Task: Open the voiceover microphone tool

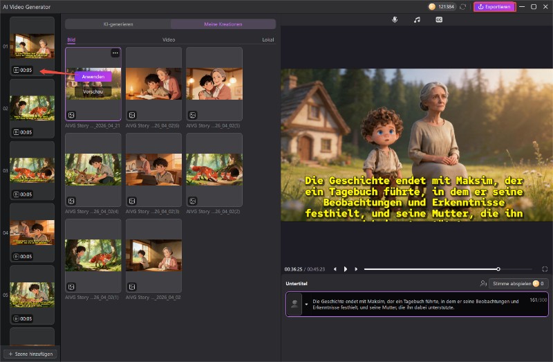Action: 395,20
